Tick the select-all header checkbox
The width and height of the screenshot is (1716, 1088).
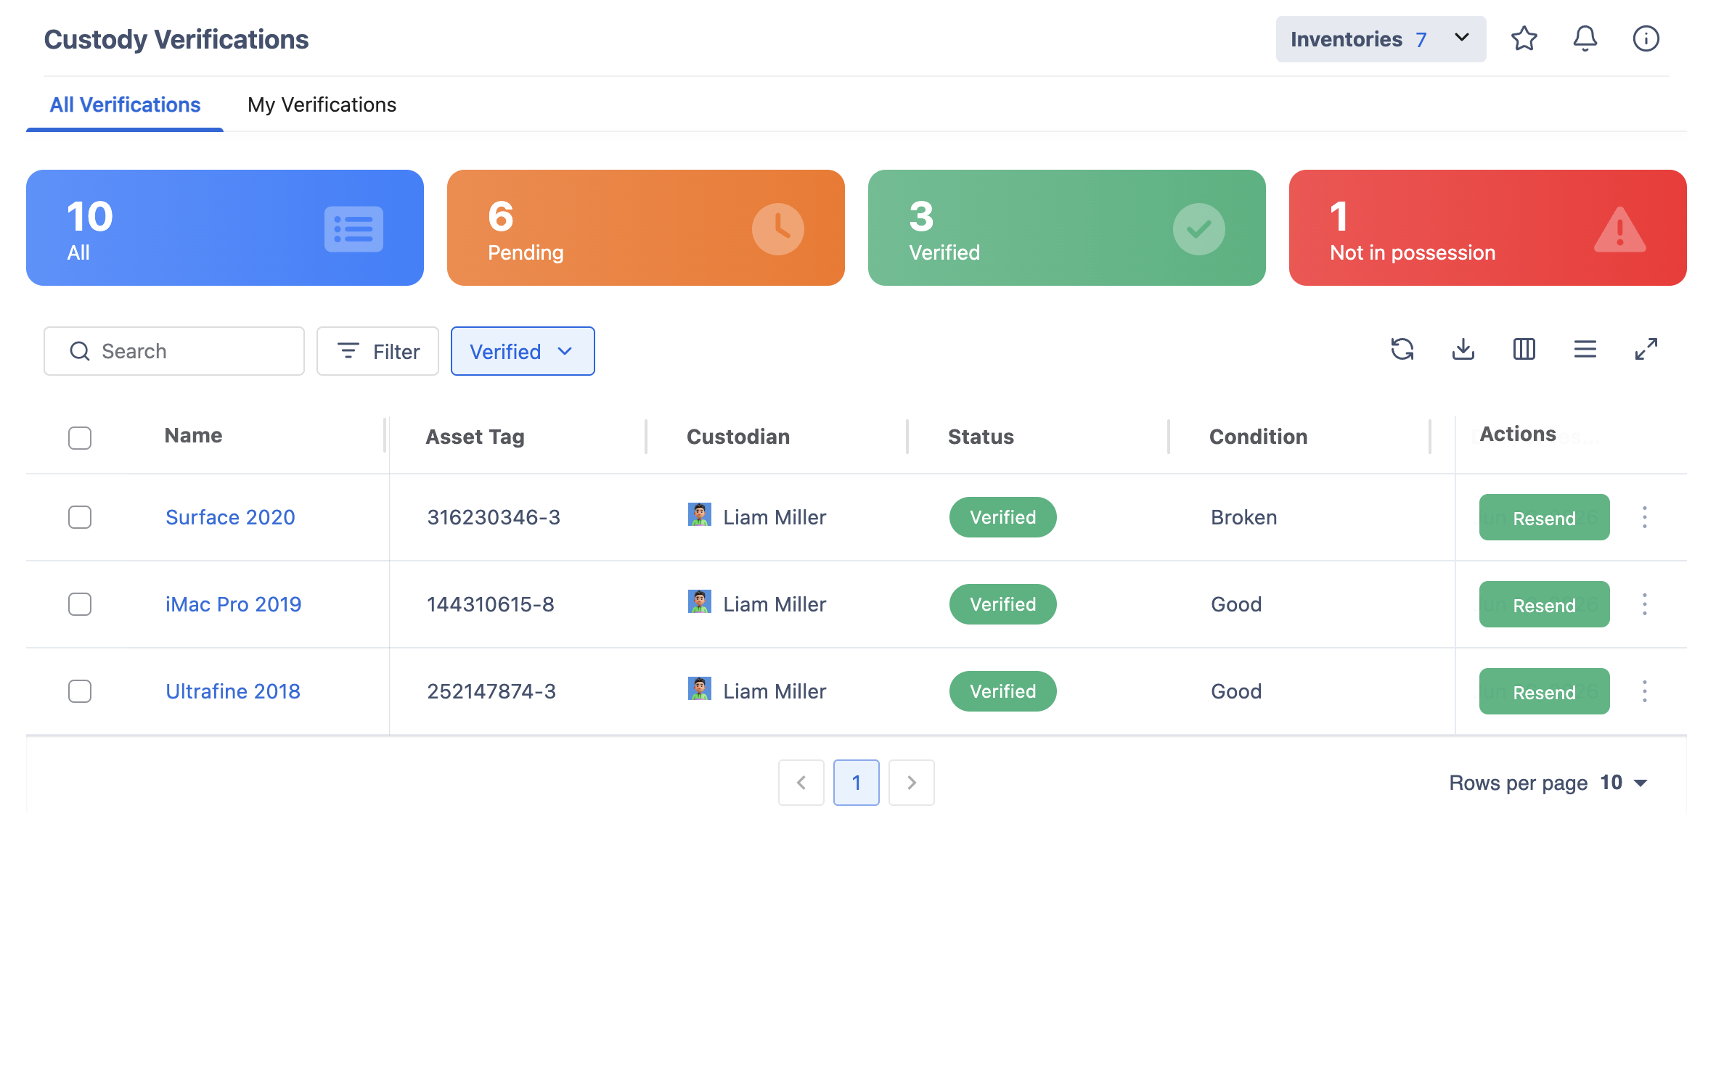tap(80, 438)
